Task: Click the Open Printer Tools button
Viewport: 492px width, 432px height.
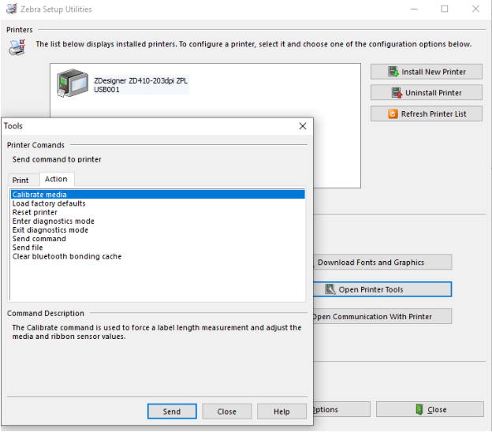Action: [382, 289]
